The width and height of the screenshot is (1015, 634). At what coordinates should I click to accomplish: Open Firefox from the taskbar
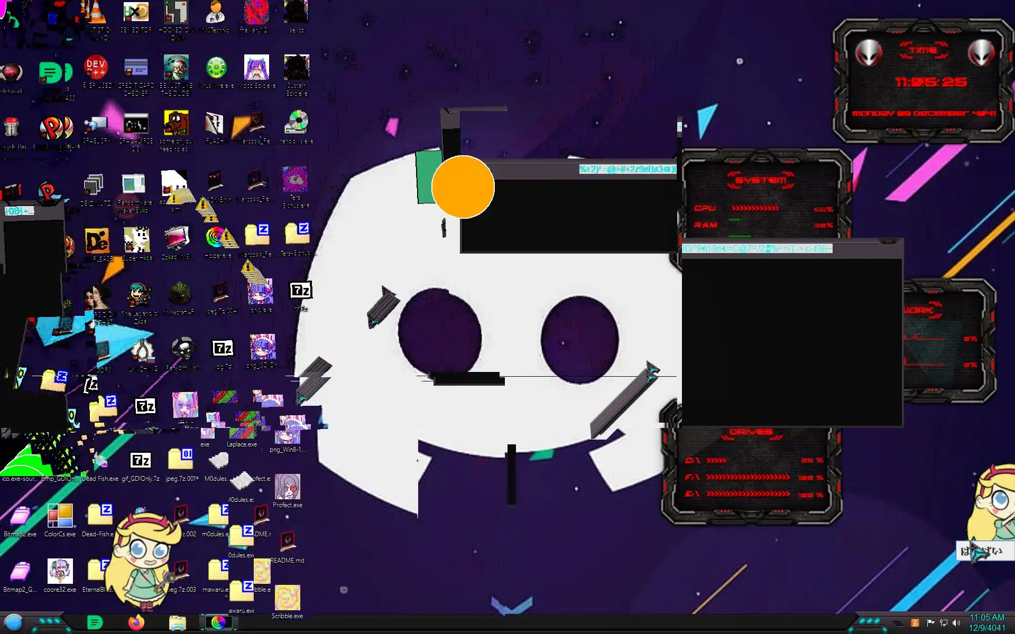136,622
